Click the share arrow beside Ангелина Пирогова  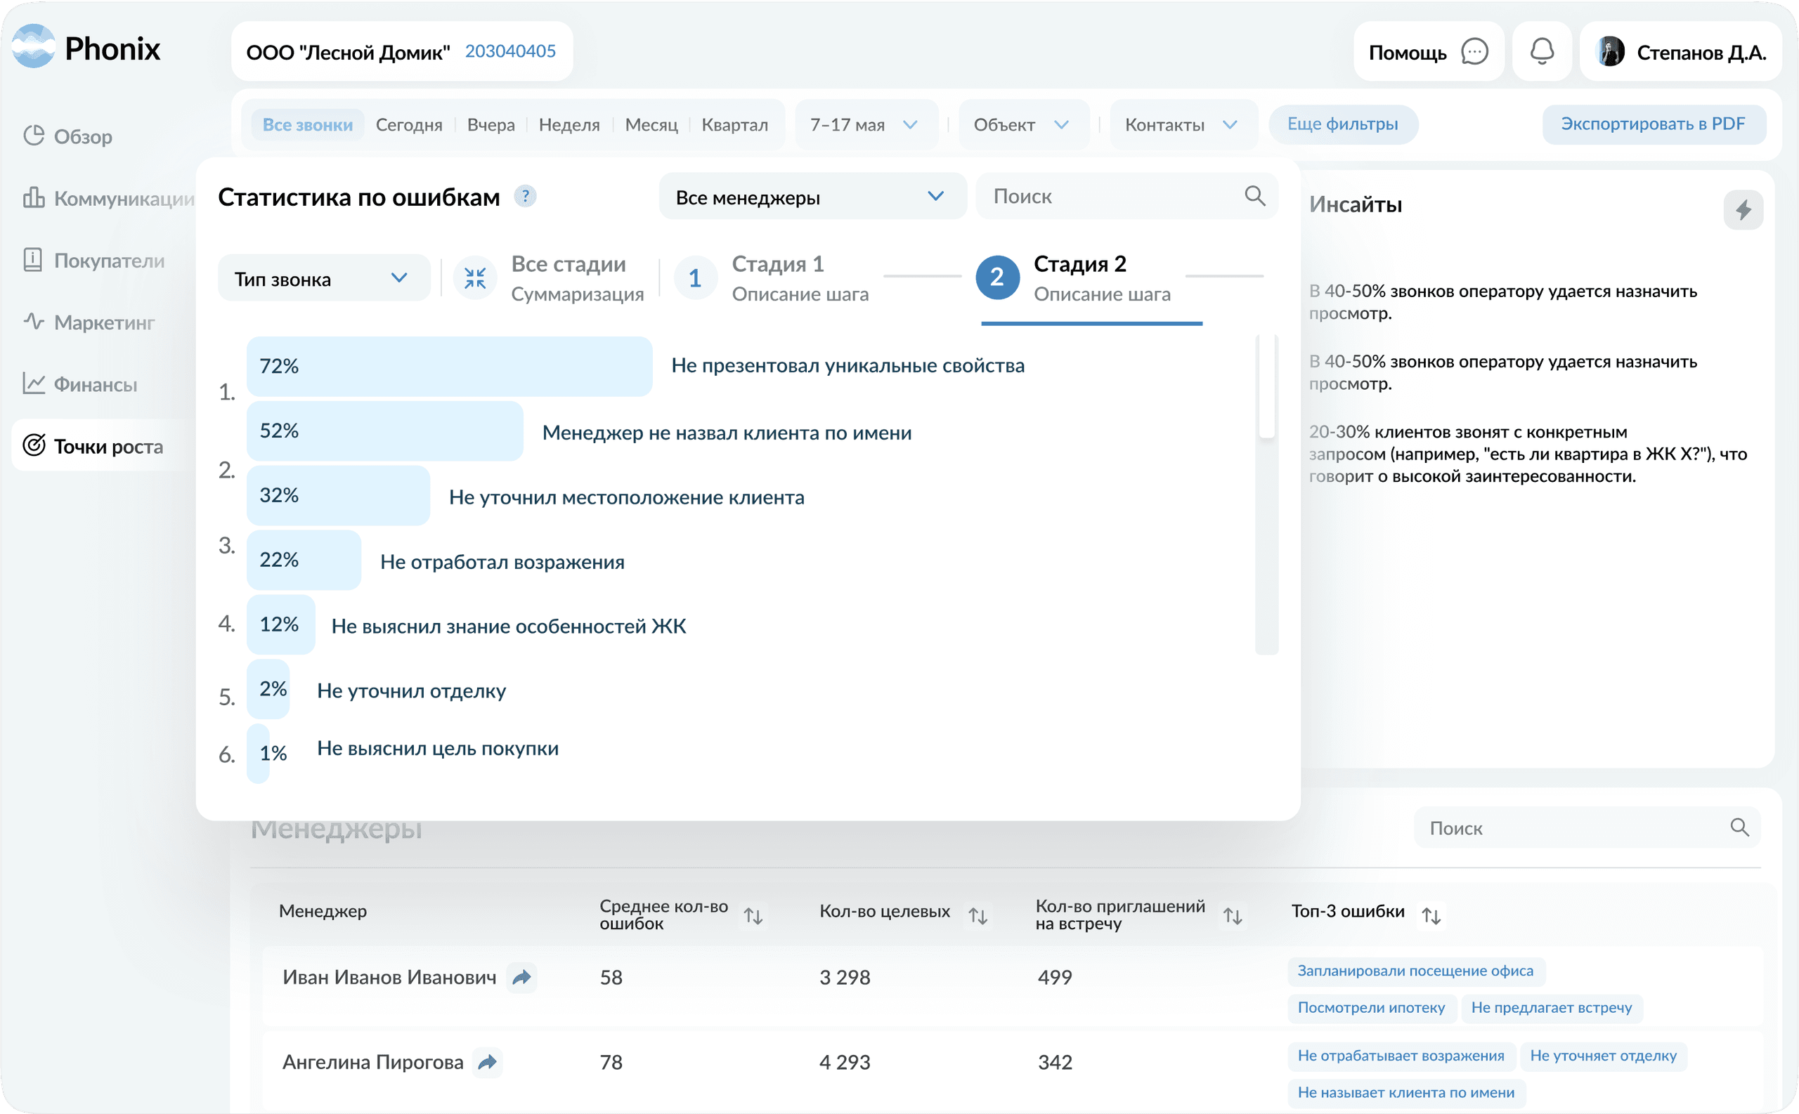[x=487, y=1063]
